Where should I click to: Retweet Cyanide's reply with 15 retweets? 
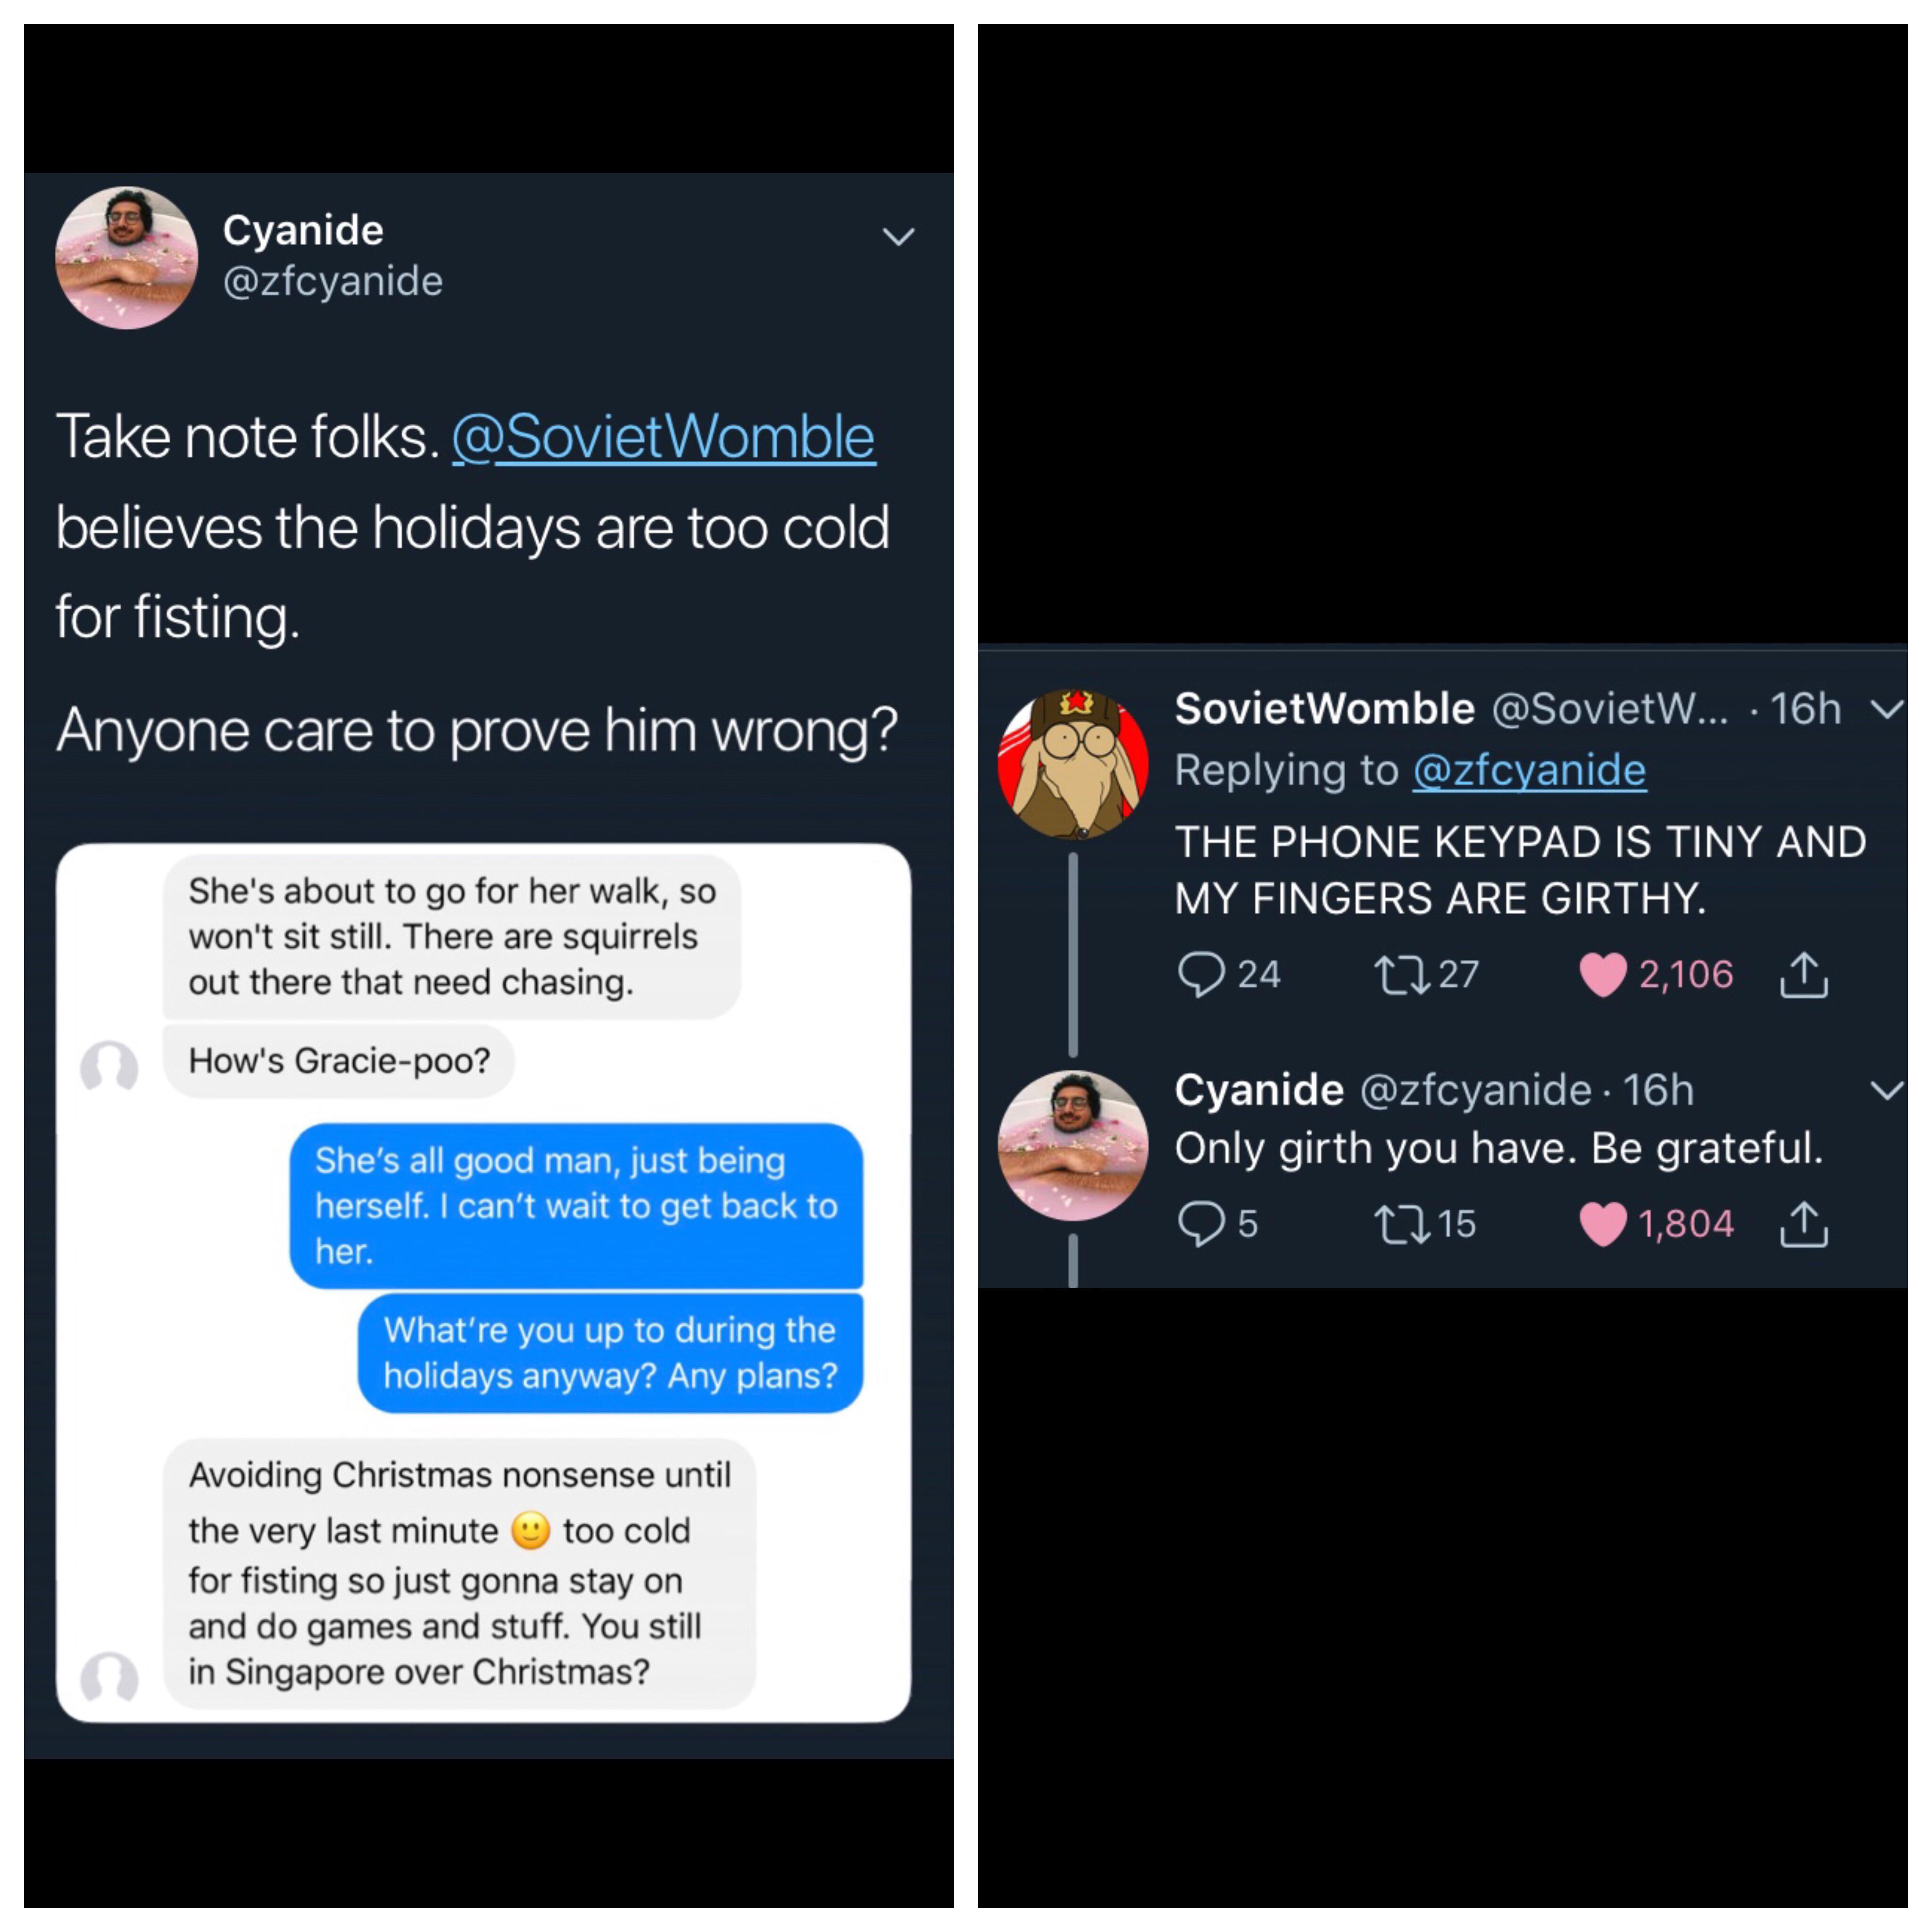1402,1223
